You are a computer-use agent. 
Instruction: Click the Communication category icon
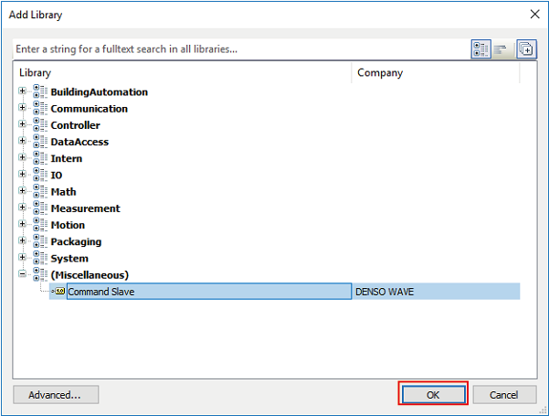point(39,108)
